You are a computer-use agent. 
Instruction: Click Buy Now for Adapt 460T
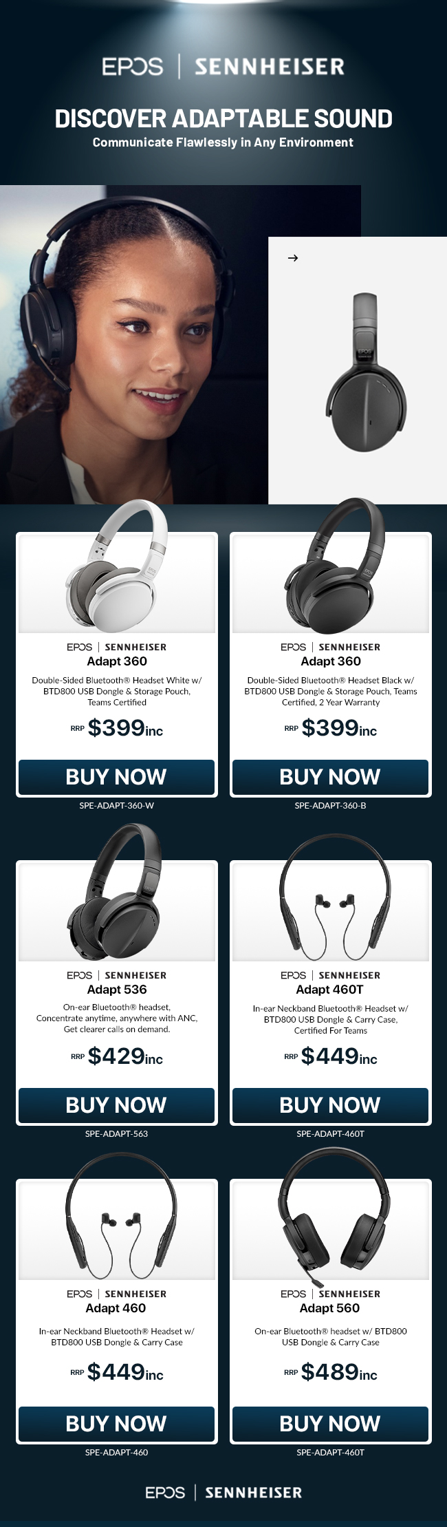tap(330, 1105)
